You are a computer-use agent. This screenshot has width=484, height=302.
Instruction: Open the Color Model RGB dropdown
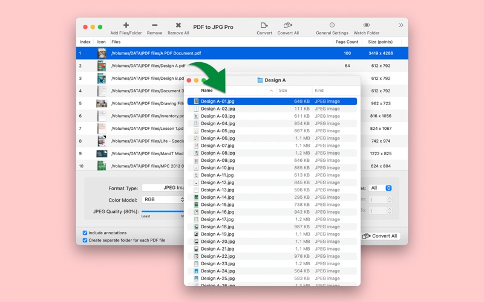162,199
